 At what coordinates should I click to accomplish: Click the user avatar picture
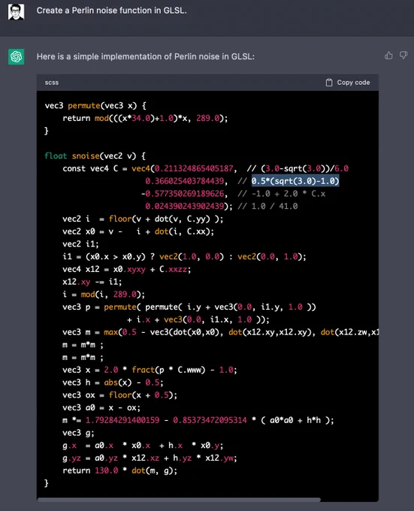tap(16, 12)
